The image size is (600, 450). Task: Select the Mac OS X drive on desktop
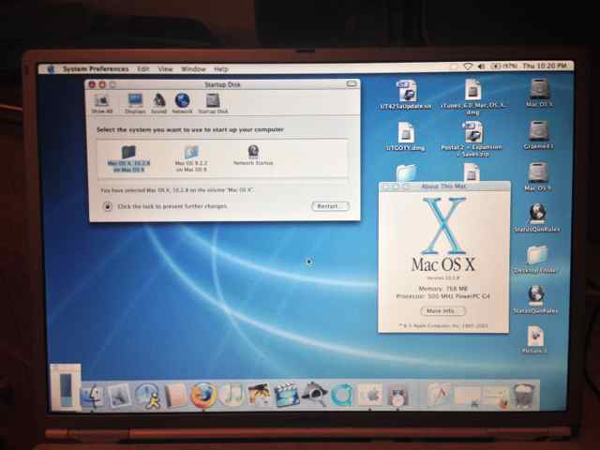pos(539,93)
